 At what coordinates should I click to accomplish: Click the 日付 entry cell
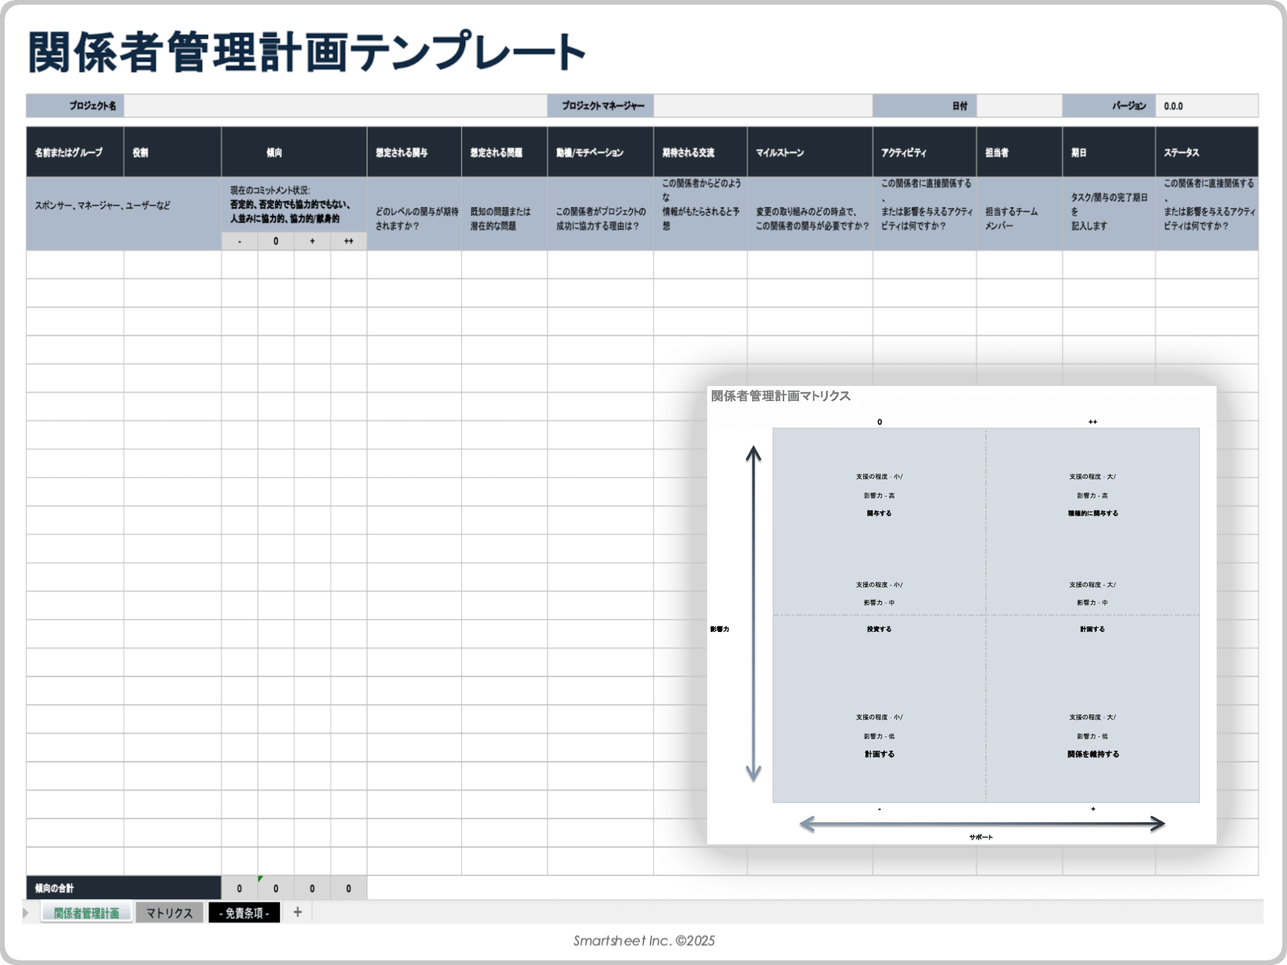click(x=1019, y=106)
